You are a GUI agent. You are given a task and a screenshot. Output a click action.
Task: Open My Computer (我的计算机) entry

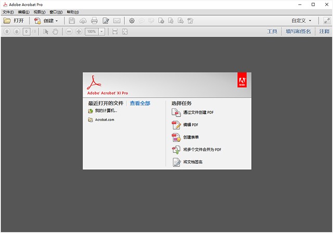[x=106, y=111]
